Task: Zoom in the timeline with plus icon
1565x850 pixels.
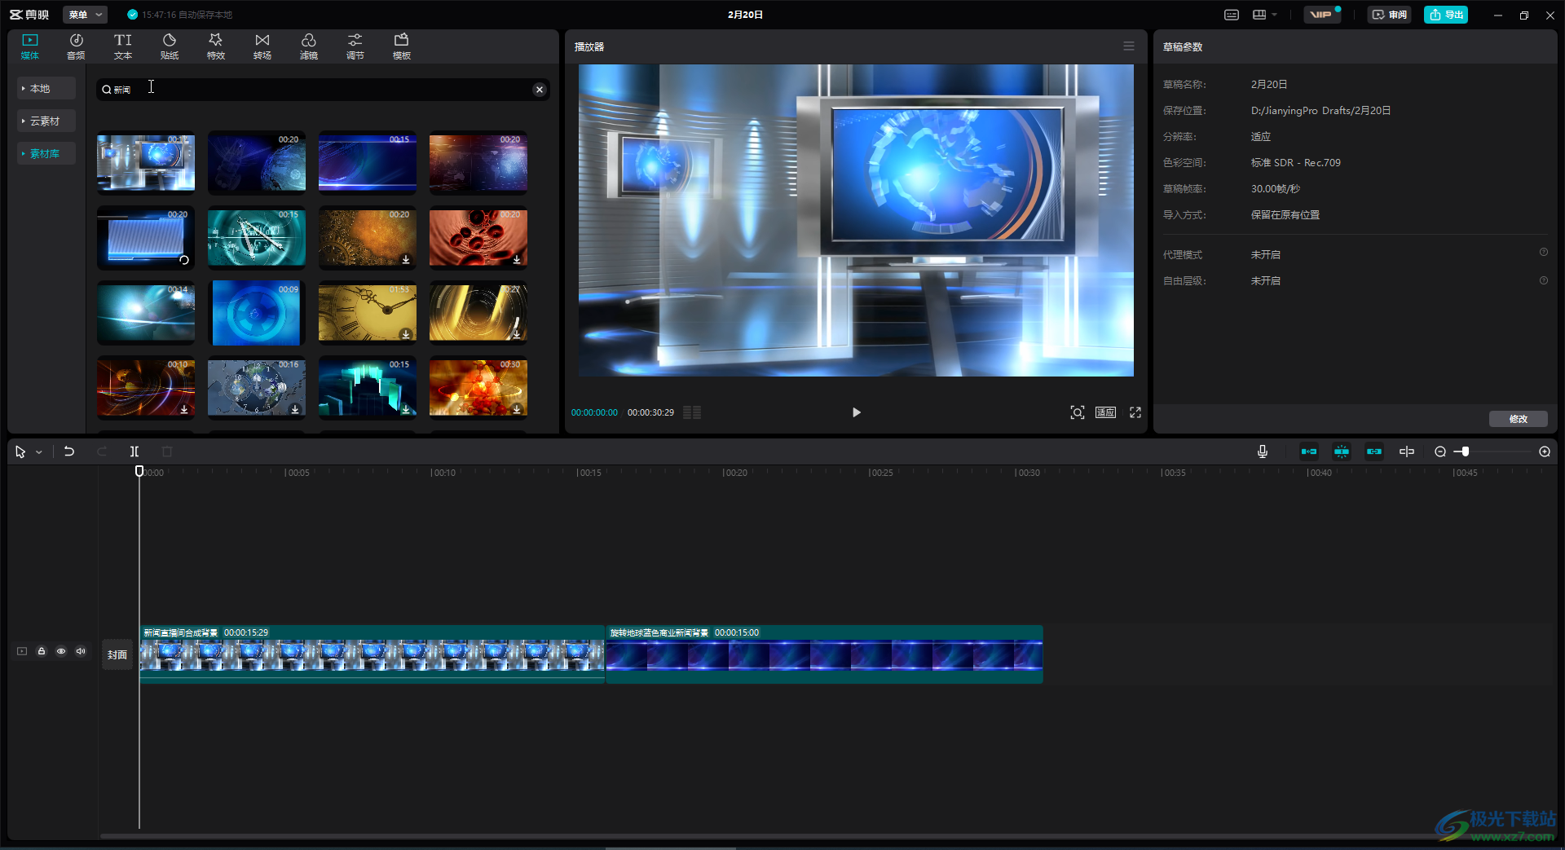Action: [x=1545, y=451]
